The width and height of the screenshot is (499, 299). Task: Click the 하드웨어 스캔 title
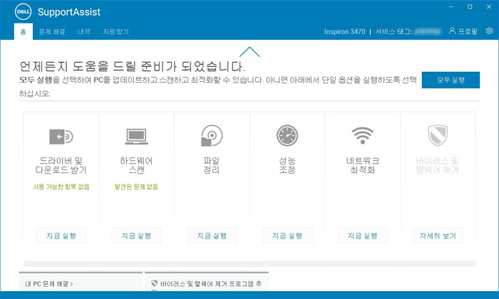click(x=137, y=165)
